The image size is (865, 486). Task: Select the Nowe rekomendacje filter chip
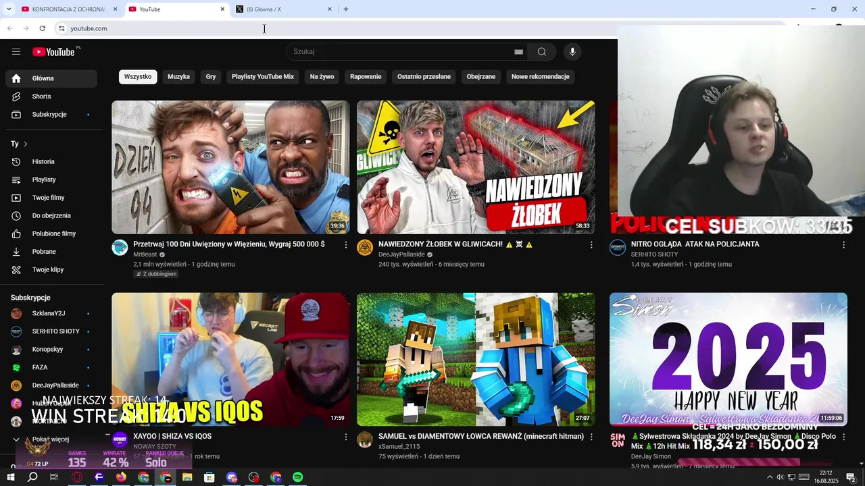point(541,77)
